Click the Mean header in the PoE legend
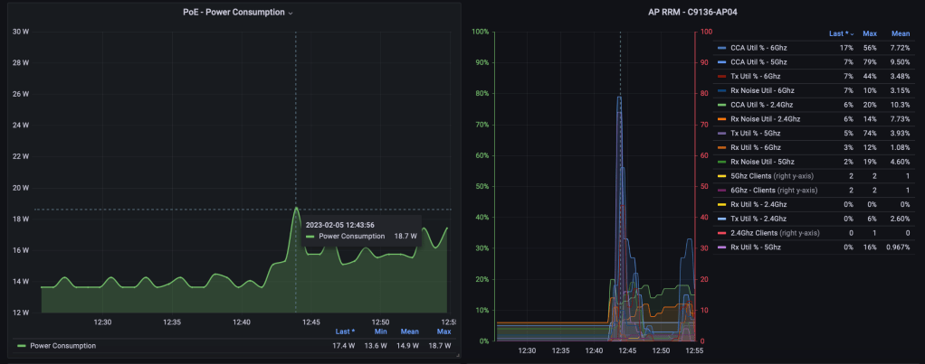 410,331
